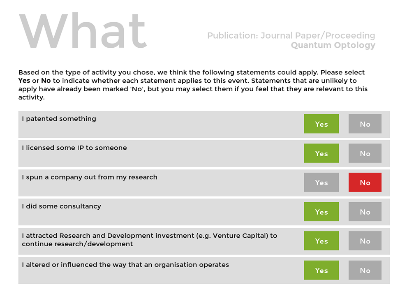Mark Yes for spun a company out

(321, 182)
